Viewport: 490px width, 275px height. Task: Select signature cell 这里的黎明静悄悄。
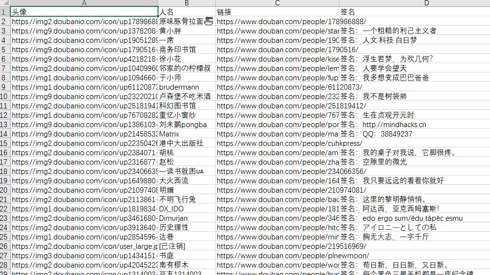[414, 199]
